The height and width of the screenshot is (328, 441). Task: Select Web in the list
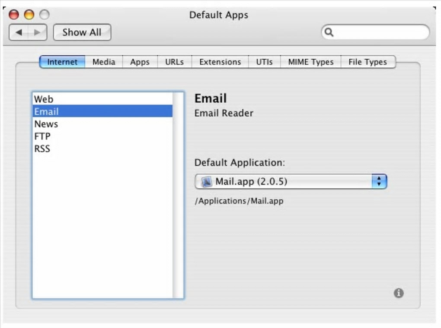pos(102,99)
